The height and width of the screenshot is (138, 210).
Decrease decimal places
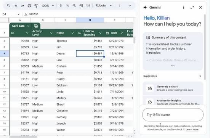(74, 5)
